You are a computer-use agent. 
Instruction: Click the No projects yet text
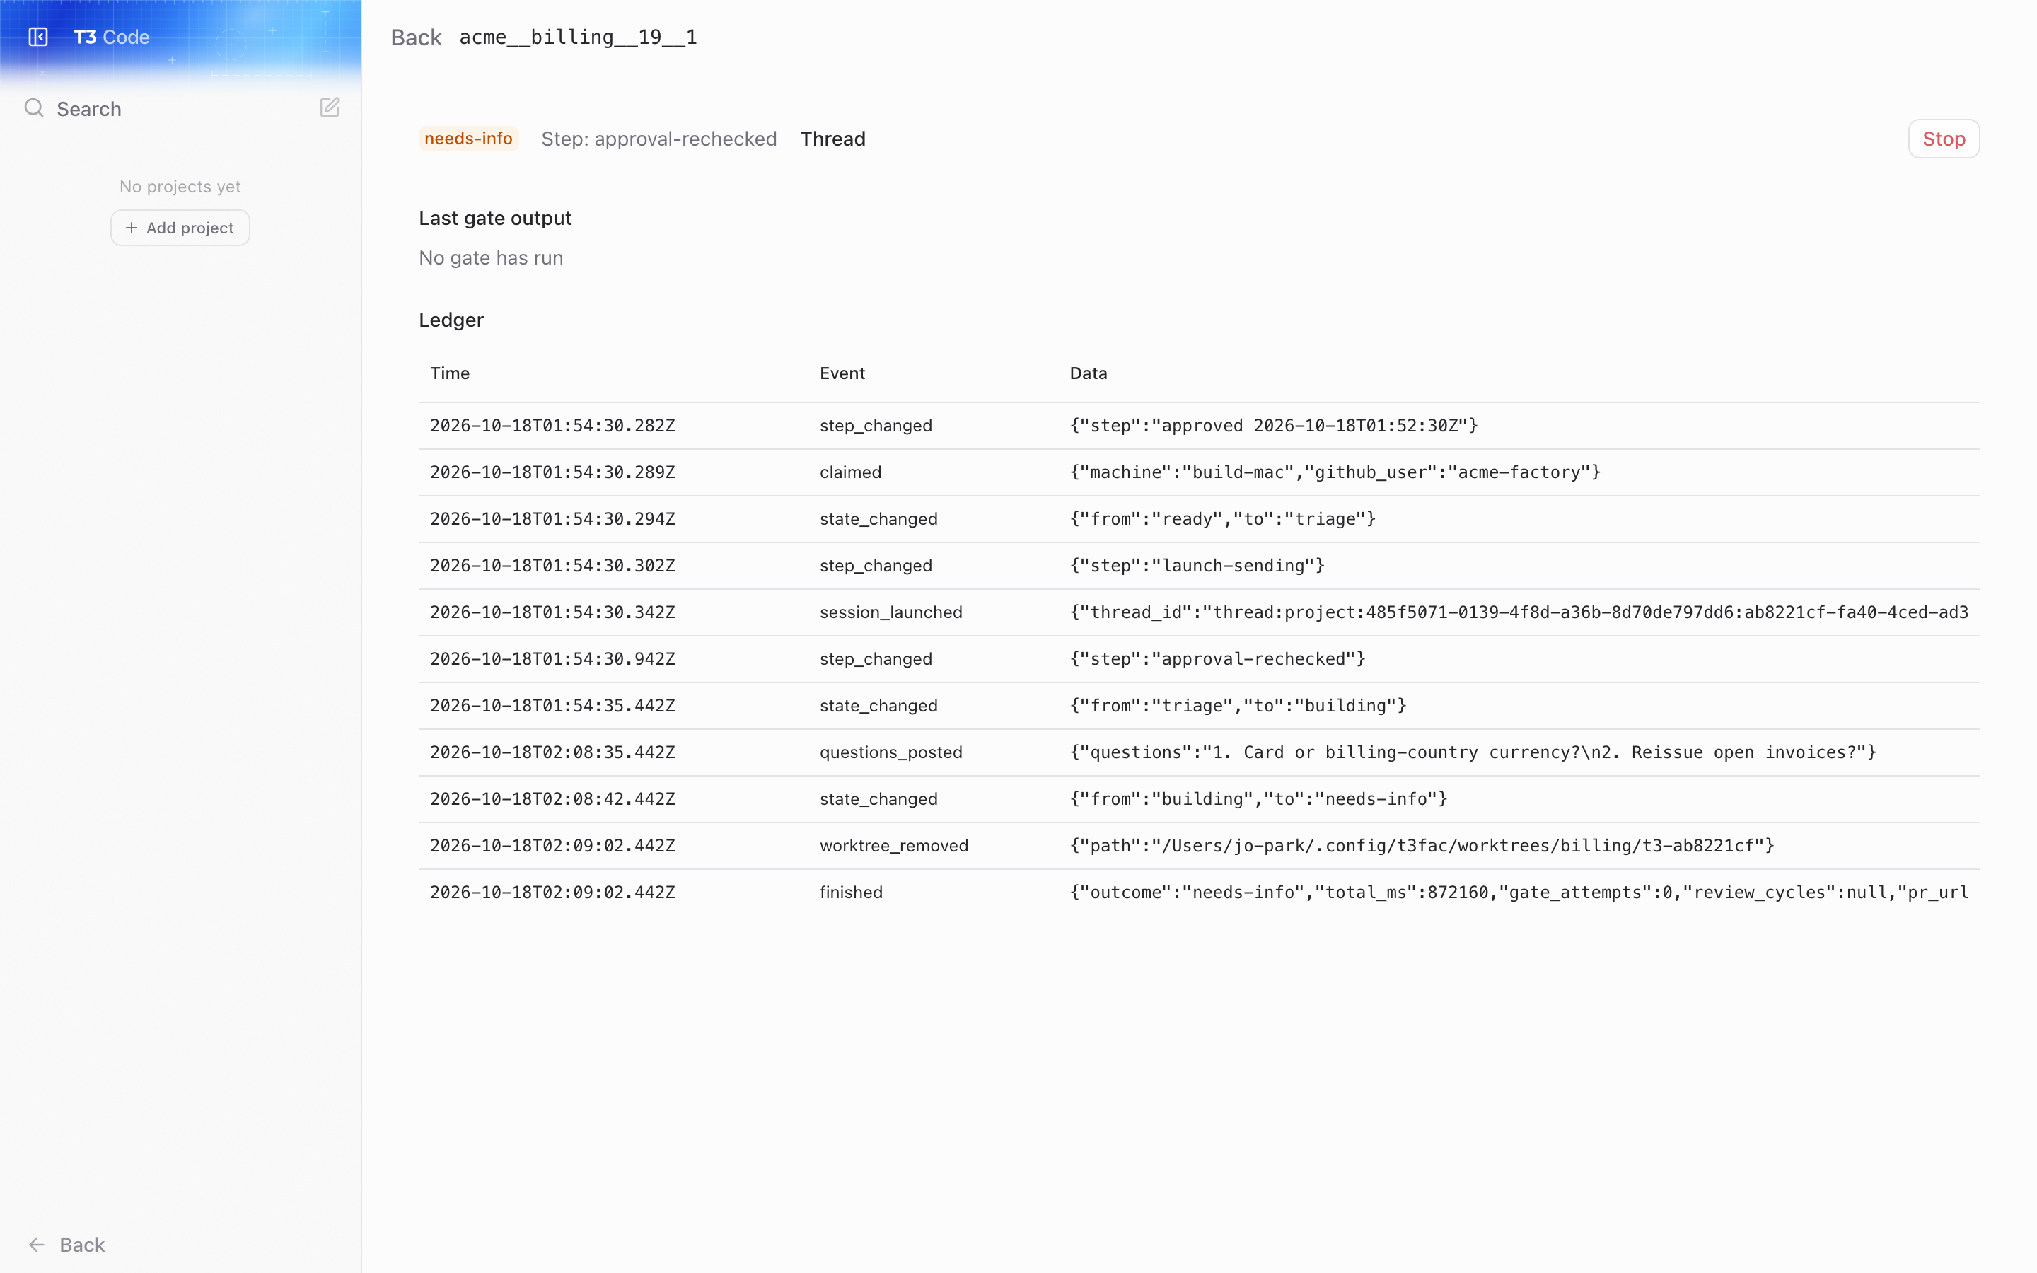[180, 186]
